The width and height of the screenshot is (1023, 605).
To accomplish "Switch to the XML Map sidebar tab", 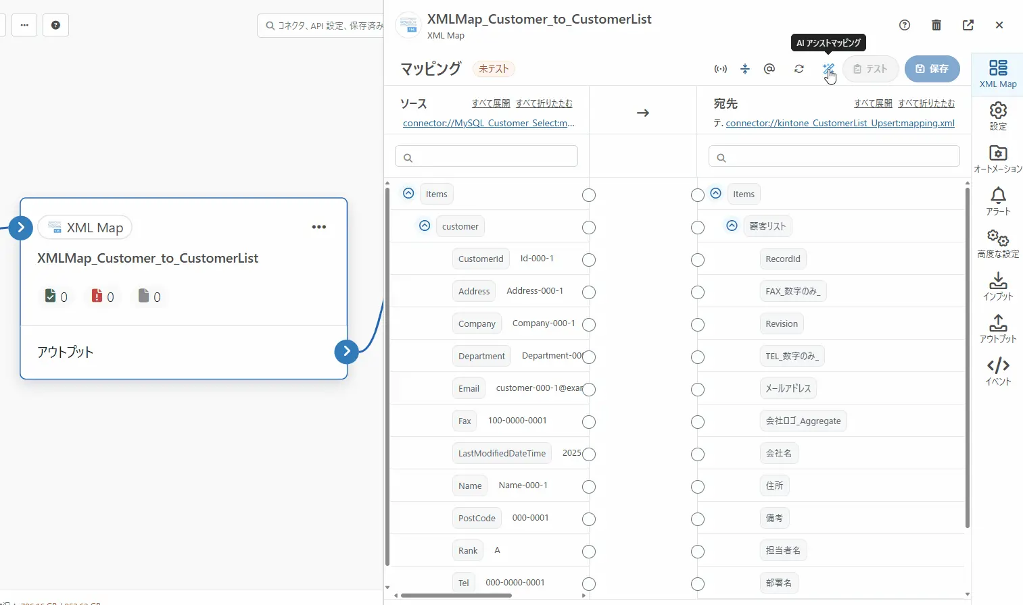I will click(x=998, y=74).
